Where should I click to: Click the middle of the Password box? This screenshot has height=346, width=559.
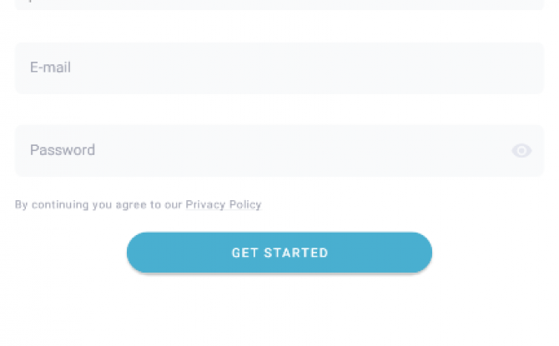pyautogui.click(x=279, y=150)
